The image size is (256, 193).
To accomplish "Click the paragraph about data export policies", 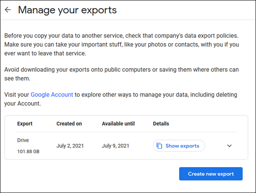I will click(x=122, y=44).
